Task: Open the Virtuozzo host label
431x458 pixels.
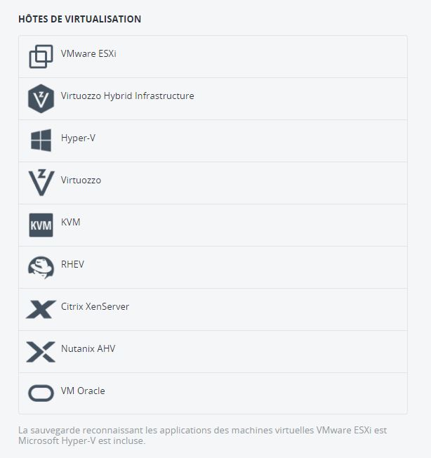Action: pyautogui.click(x=81, y=181)
